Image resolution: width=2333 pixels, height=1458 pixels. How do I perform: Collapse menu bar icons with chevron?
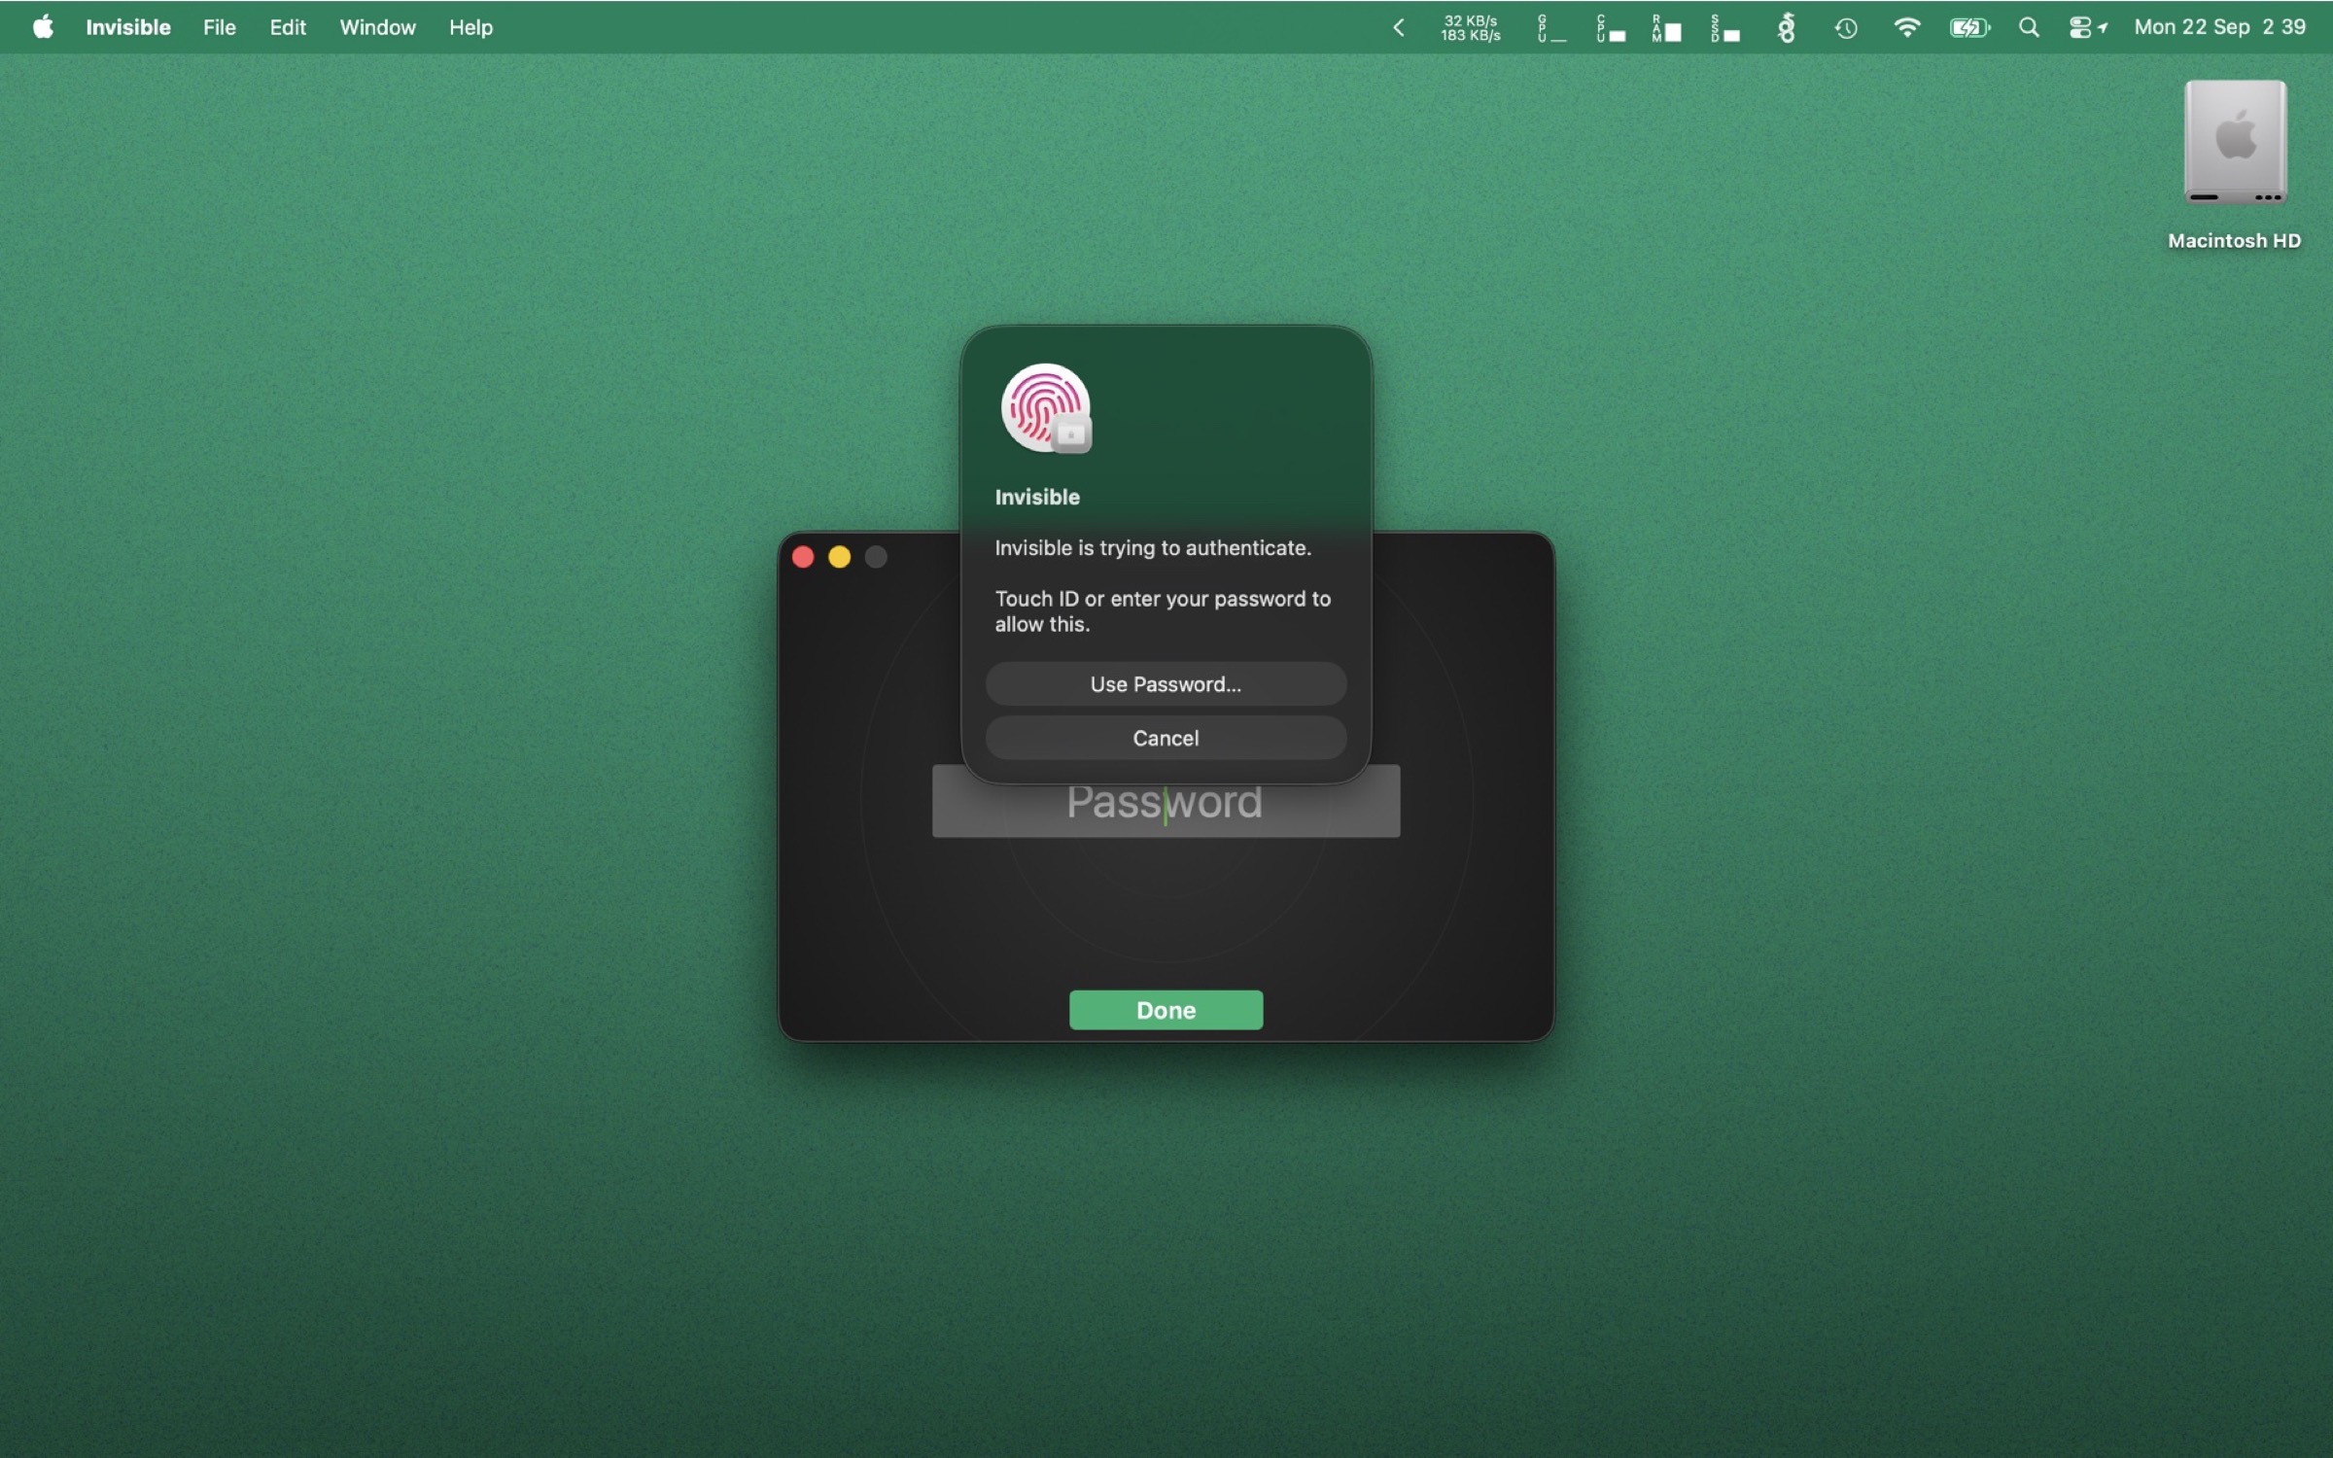[1399, 27]
